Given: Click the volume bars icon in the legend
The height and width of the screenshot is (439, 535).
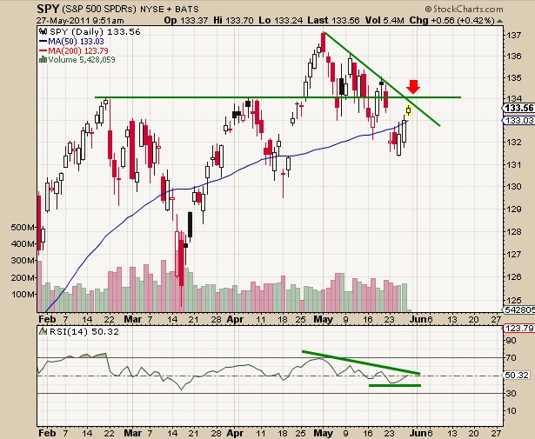Looking at the screenshot, I should click(43, 60).
